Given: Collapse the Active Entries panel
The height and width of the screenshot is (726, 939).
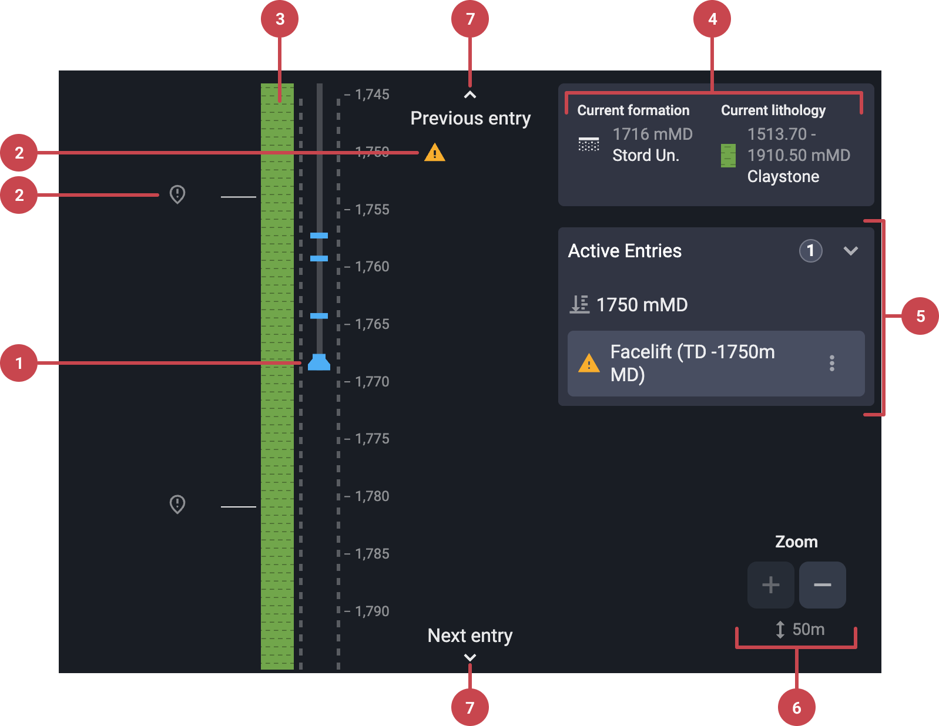Looking at the screenshot, I should point(850,251).
